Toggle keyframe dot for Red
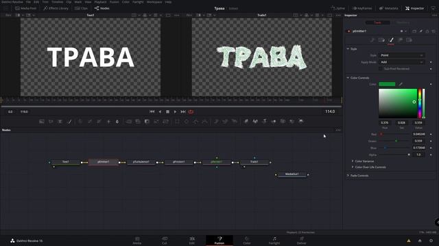The image size is (439, 246). coord(431,134)
